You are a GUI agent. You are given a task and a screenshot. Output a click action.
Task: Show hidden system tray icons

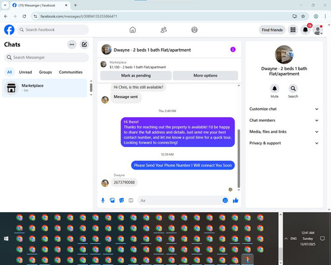(286, 238)
